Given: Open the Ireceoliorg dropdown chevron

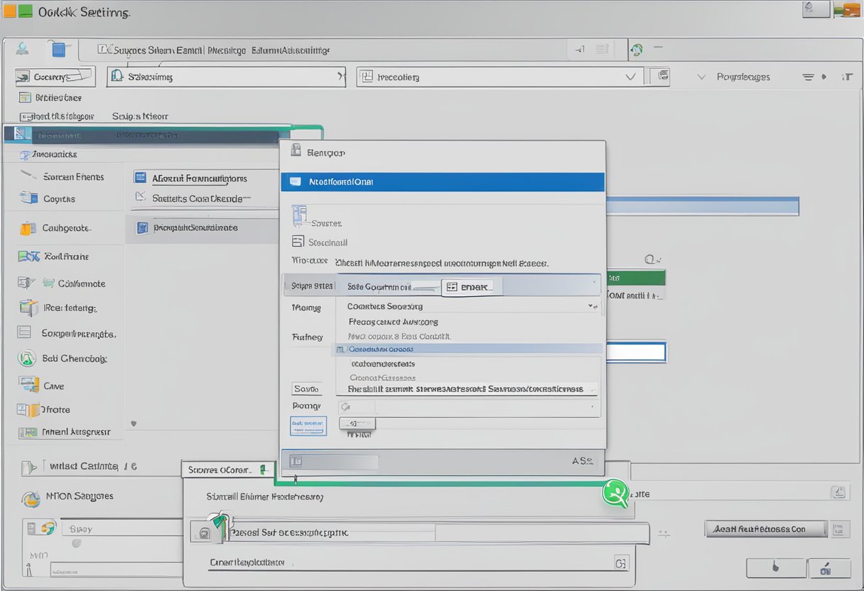Looking at the screenshot, I should [630, 77].
